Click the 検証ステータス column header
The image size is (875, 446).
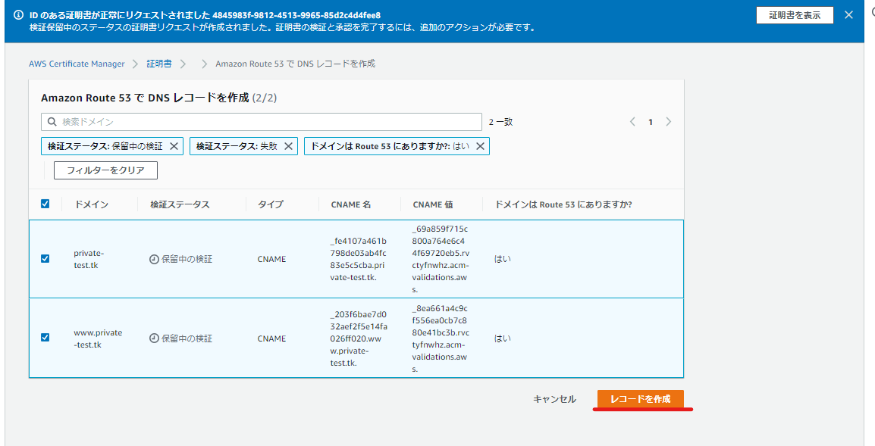click(x=180, y=204)
